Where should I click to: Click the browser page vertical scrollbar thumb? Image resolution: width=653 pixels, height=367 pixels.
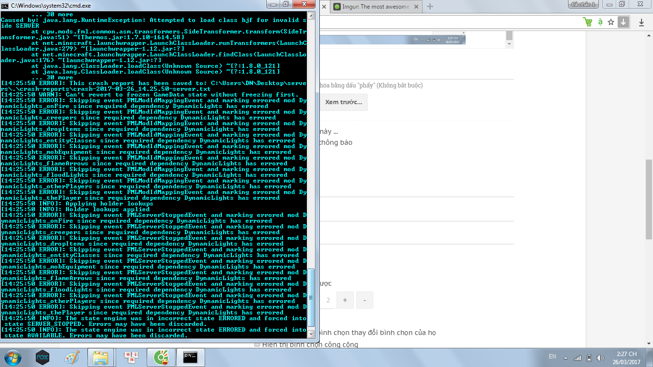[x=649, y=199]
